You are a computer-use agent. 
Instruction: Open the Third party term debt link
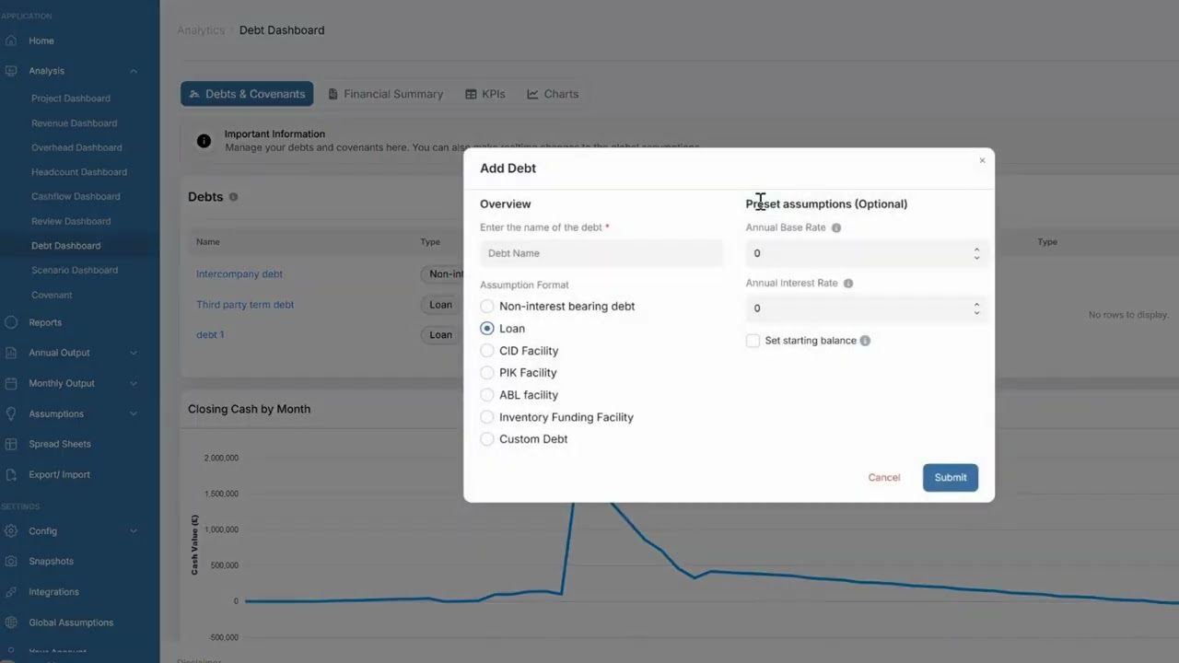(x=245, y=305)
